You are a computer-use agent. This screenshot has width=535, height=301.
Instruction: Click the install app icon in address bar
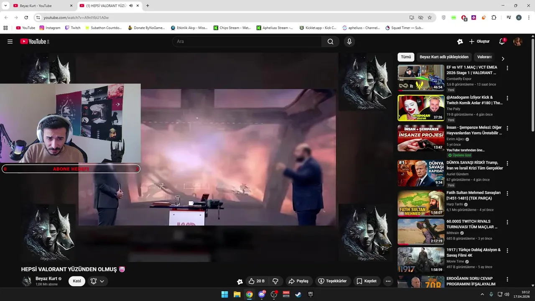[x=412, y=18]
